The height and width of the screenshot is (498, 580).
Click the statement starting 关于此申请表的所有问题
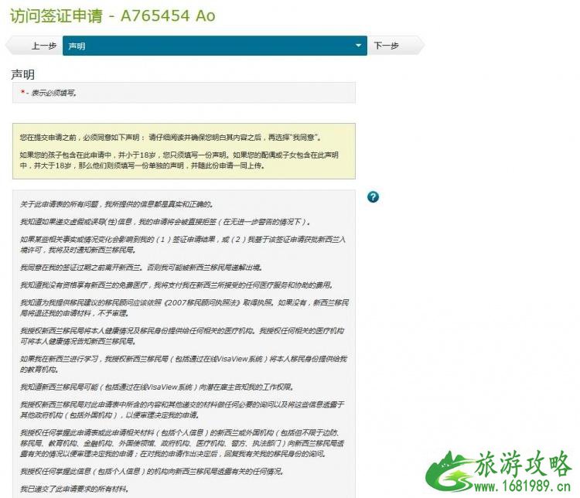117,204
